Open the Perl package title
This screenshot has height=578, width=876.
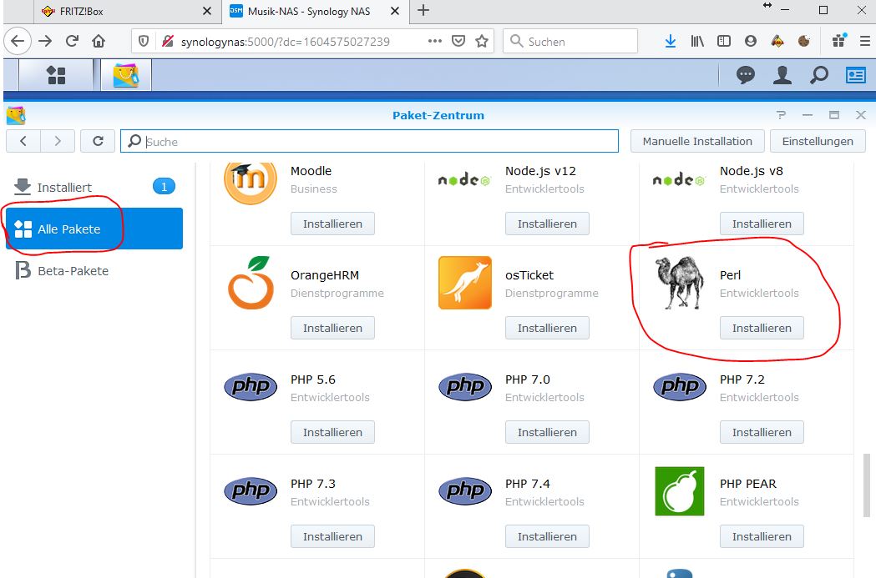point(730,275)
